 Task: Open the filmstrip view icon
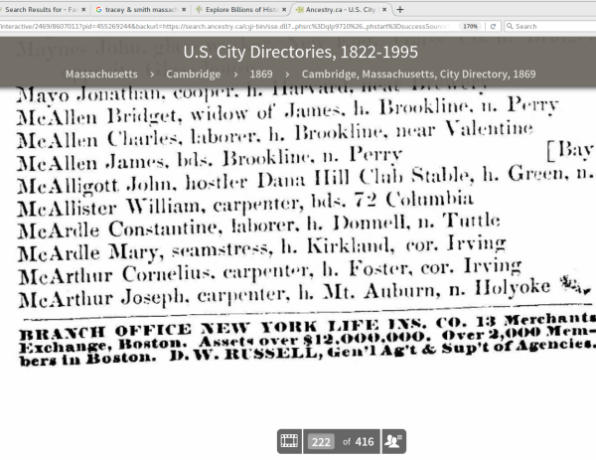[x=289, y=441]
